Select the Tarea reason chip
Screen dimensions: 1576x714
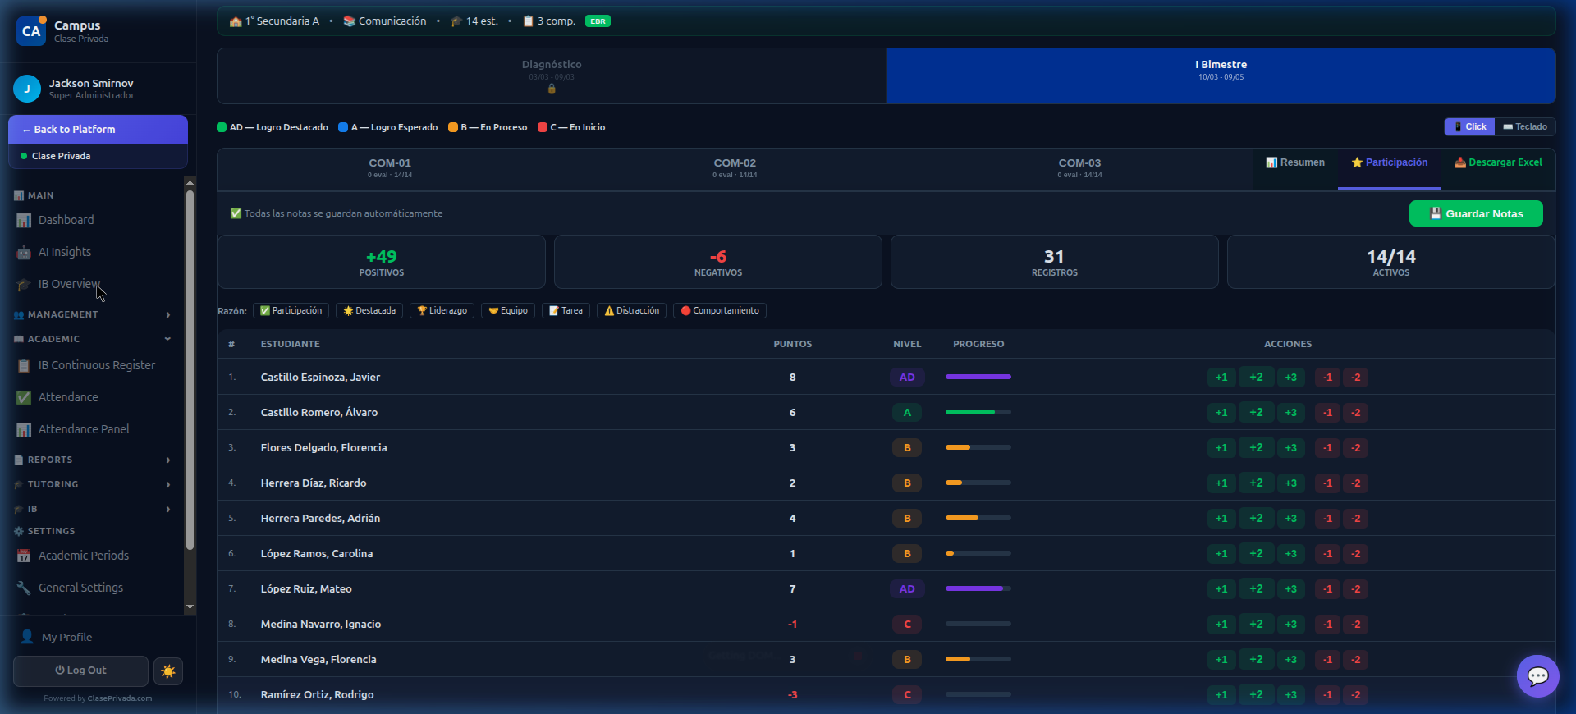coord(566,311)
